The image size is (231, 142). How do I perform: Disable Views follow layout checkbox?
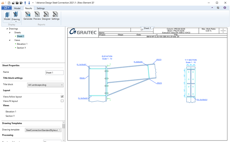62,97
